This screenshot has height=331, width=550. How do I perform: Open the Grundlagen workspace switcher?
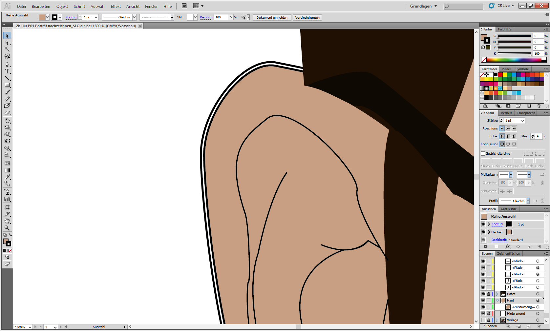click(423, 6)
